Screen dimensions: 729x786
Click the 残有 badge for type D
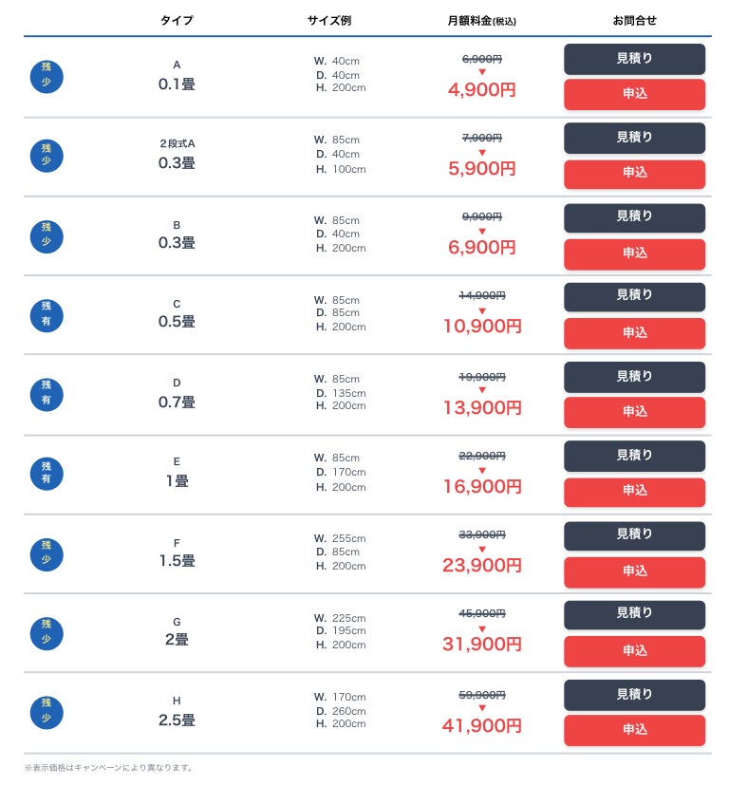47,393
